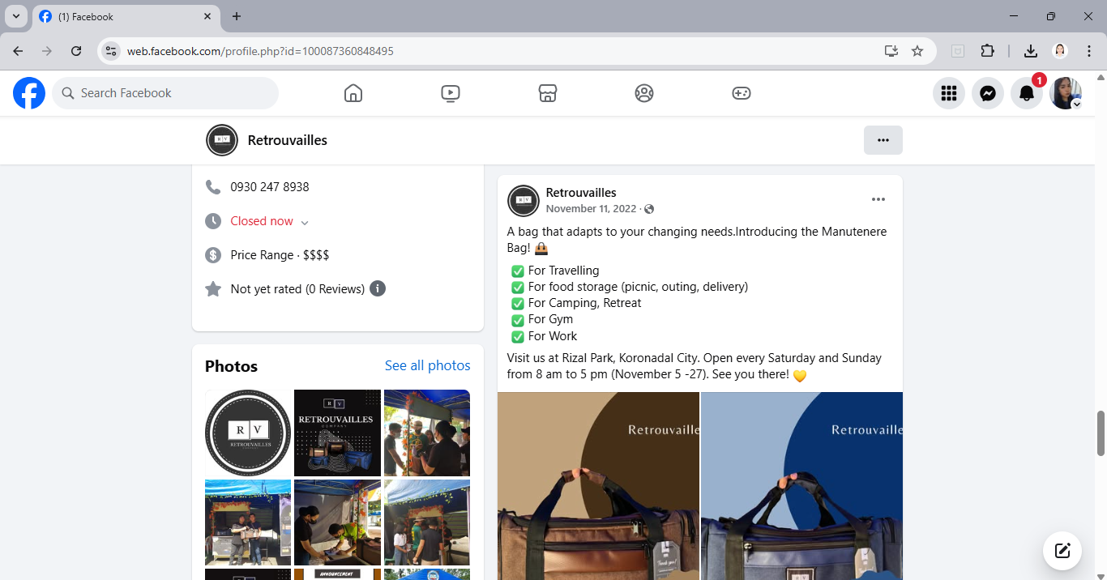Viewport: 1107px width, 580px height.
Task: Open the notifications bell
Action: (1027, 93)
